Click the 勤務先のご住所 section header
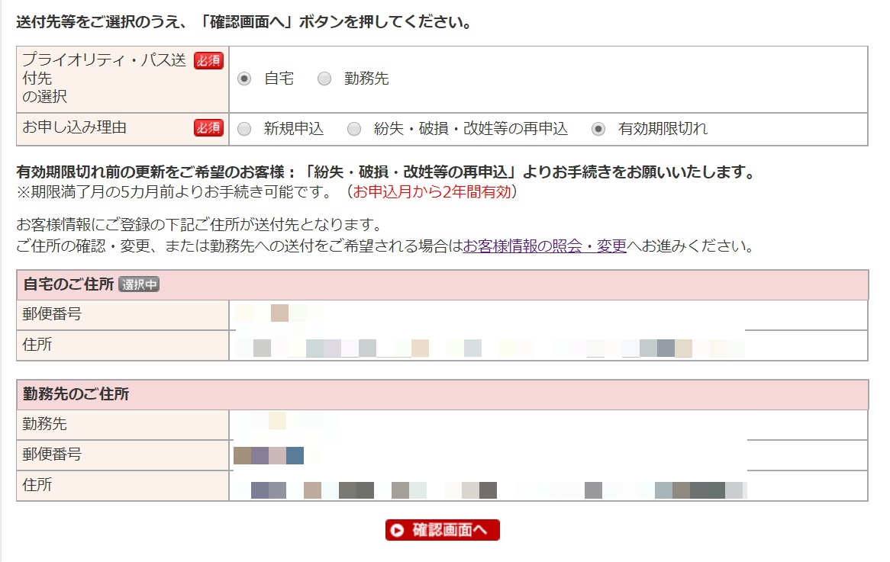Viewport: 890px width, 562px height. coord(76,395)
